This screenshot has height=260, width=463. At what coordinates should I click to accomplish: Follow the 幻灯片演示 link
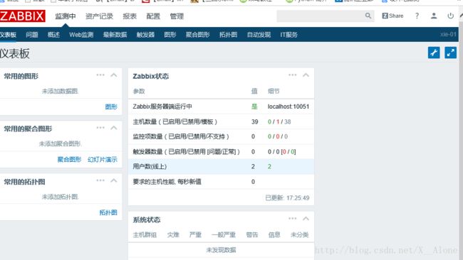click(102, 159)
